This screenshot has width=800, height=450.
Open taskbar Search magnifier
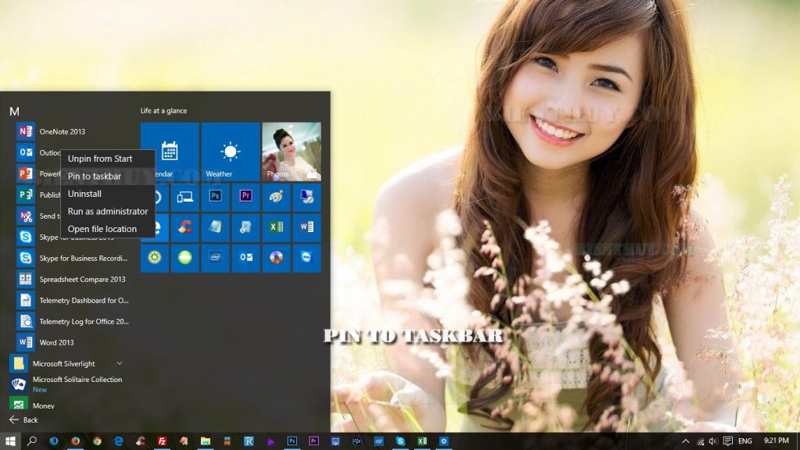[31, 441]
